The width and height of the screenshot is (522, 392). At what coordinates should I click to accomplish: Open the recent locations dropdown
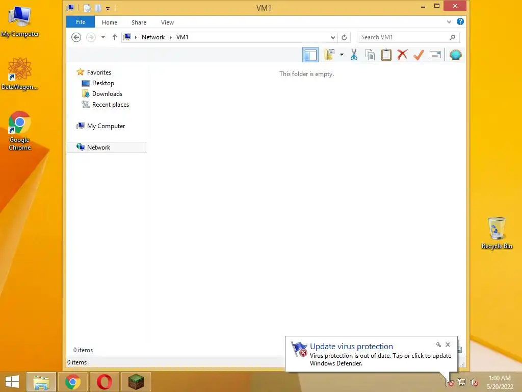click(x=103, y=37)
